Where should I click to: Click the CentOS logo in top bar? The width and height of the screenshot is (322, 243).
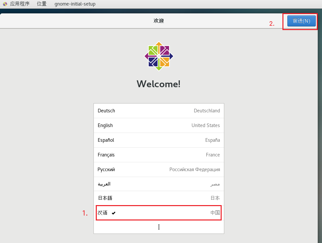point(5,4)
